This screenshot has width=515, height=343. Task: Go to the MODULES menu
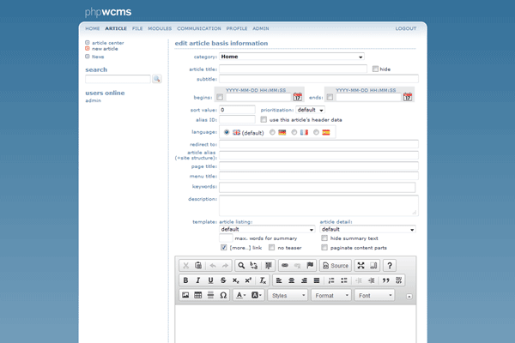coord(160,28)
